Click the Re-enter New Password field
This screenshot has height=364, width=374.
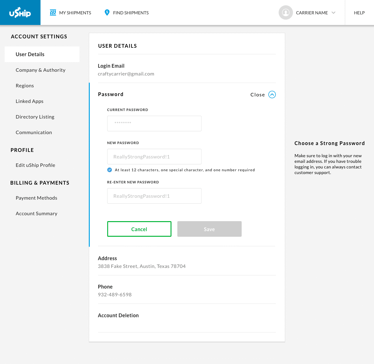tap(154, 196)
